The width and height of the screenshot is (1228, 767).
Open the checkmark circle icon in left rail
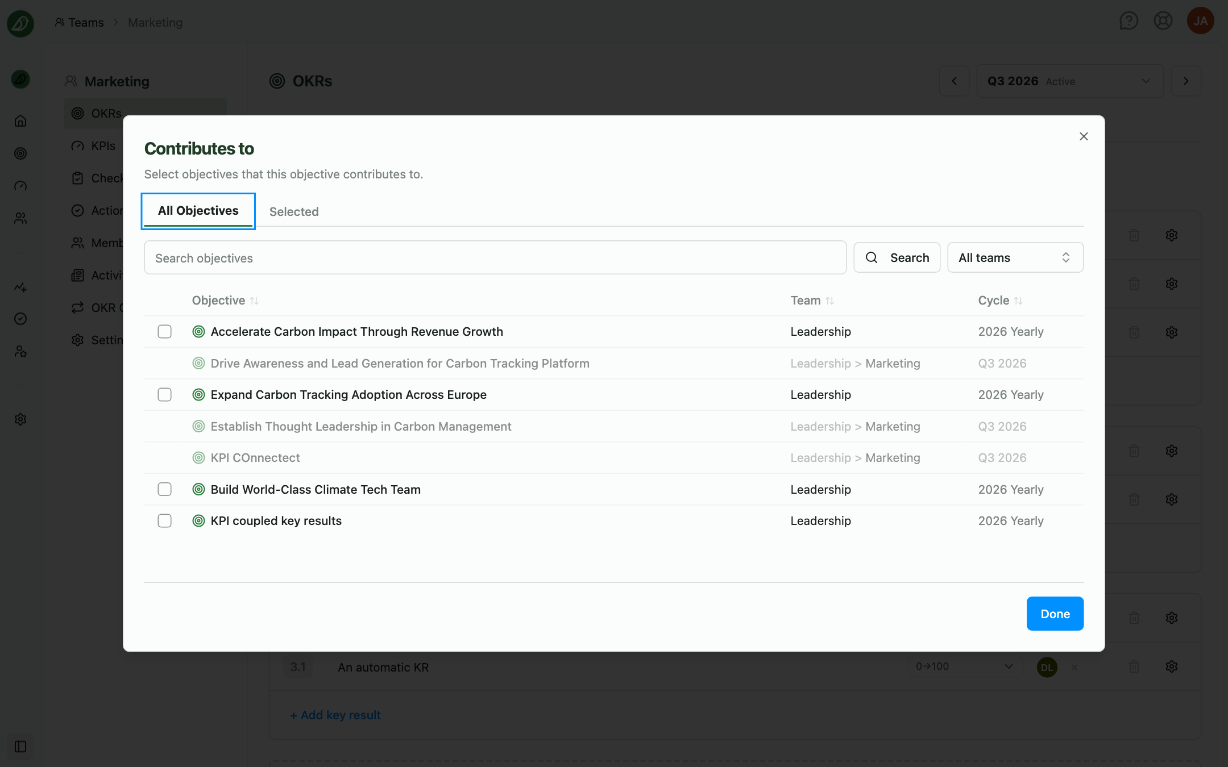[20, 319]
